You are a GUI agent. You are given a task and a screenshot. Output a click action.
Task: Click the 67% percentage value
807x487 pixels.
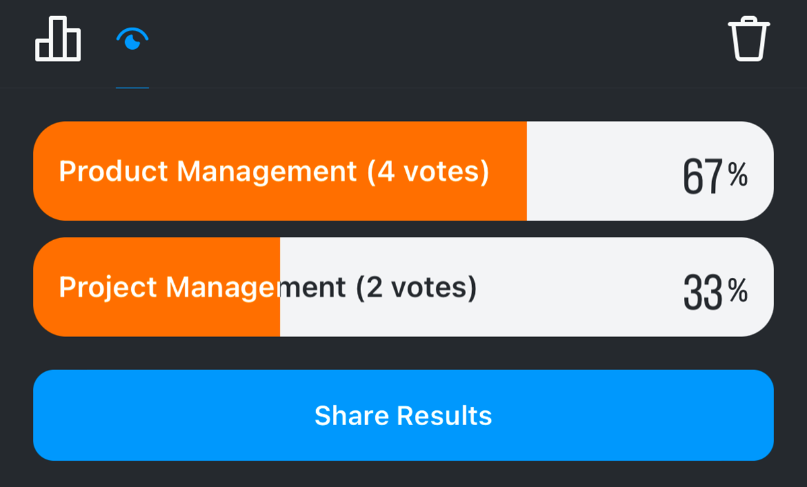(x=703, y=177)
